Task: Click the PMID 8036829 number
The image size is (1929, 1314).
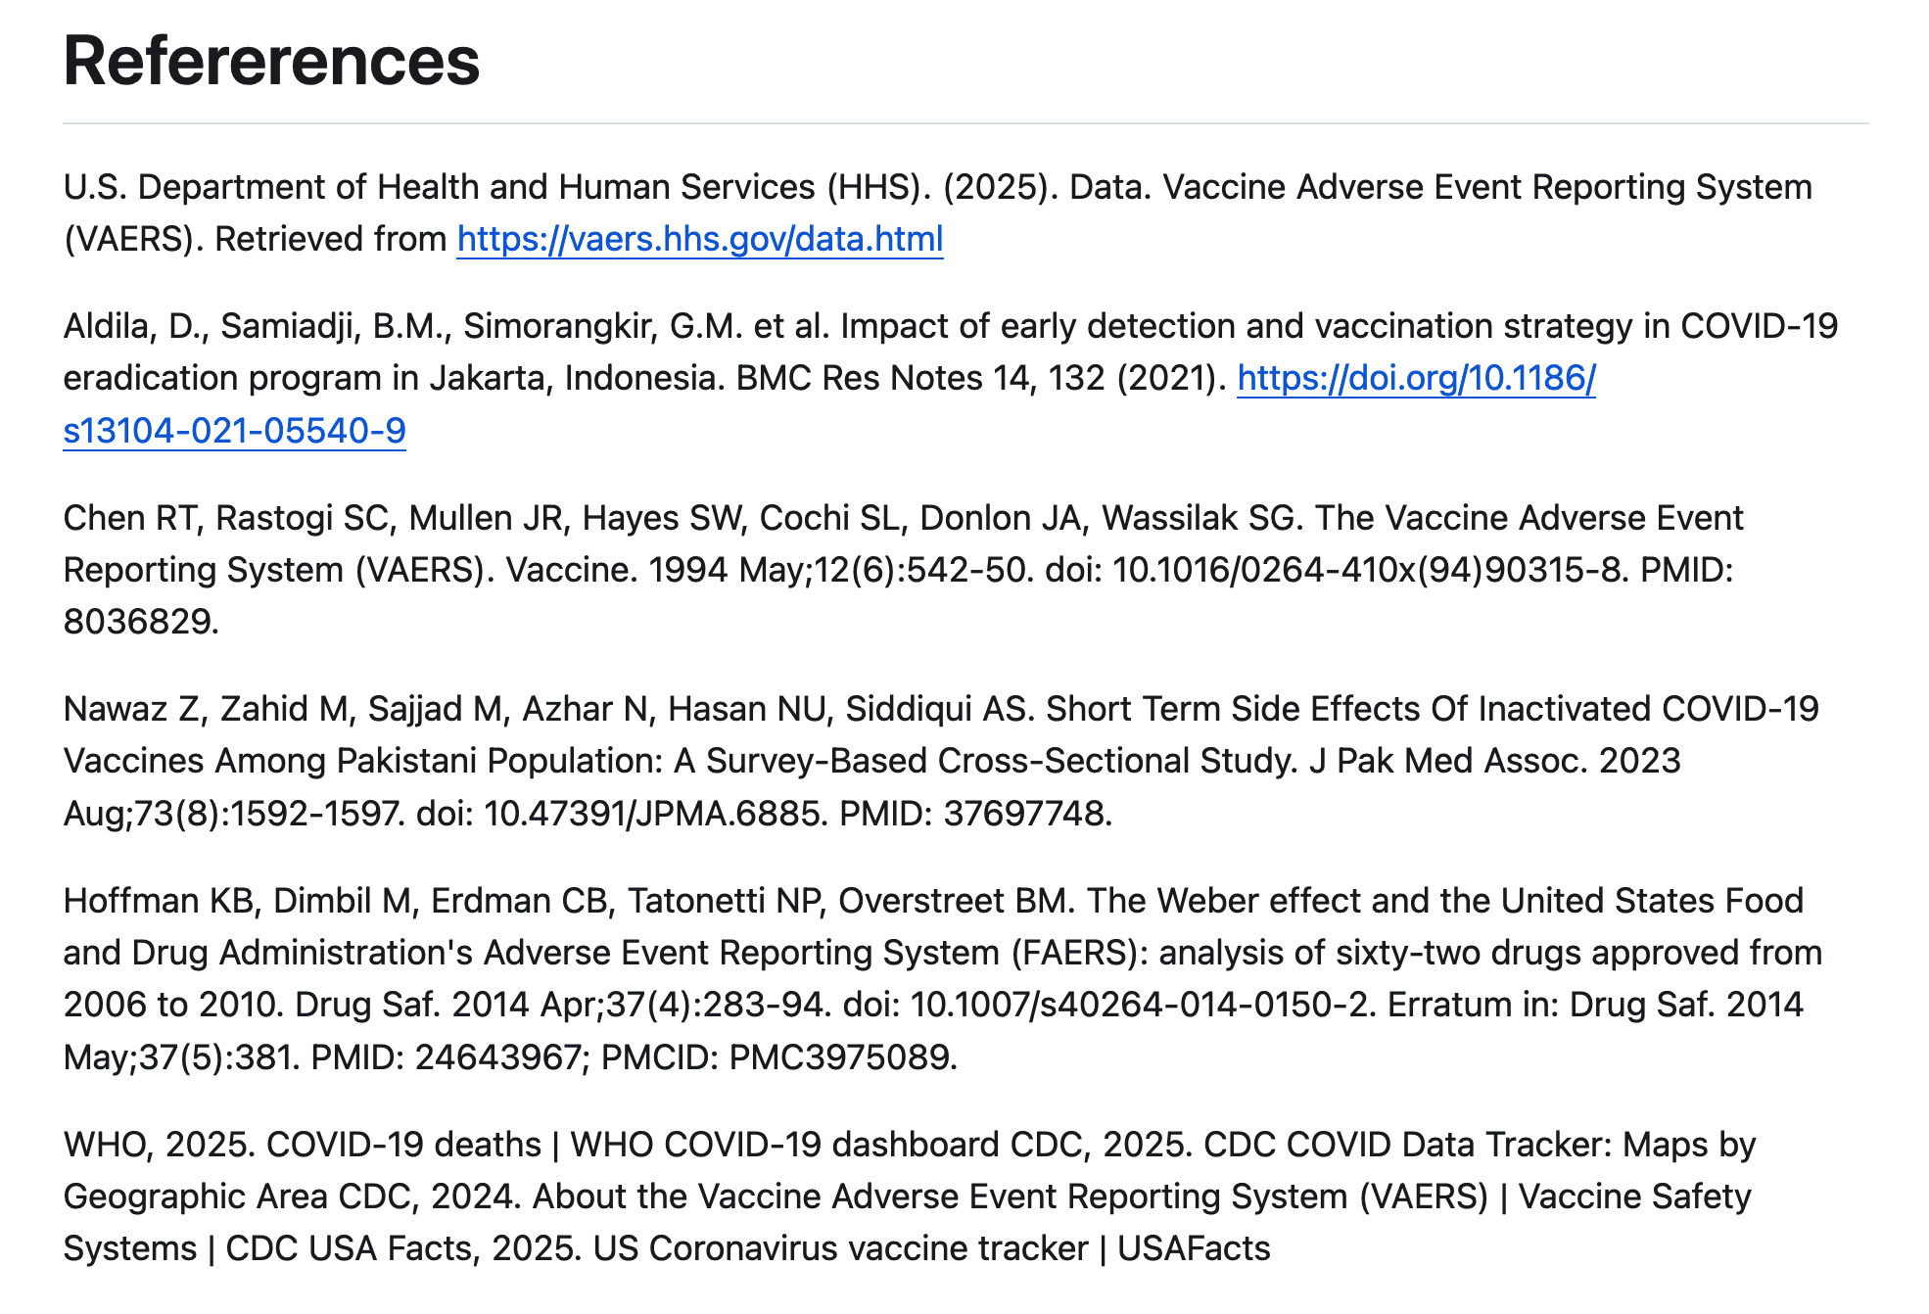Action: 140,622
